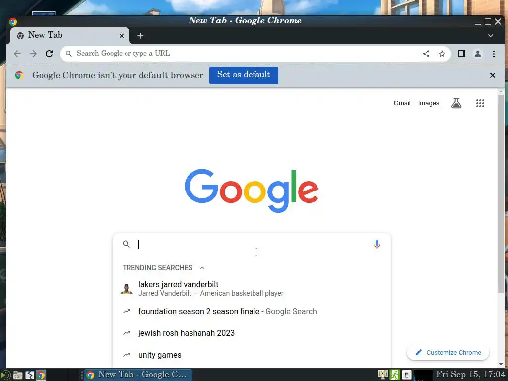Start voice search with microphone icon
The height and width of the screenshot is (381, 508).
[x=377, y=244]
